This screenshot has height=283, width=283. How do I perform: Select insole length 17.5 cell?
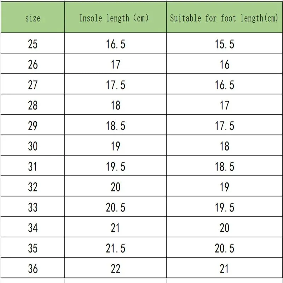[116, 84]
